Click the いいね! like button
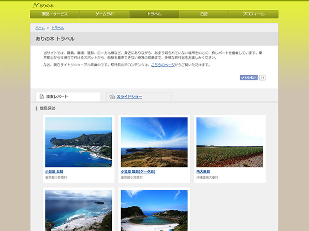Screen dimensions: 309x231 pos(249,78)
